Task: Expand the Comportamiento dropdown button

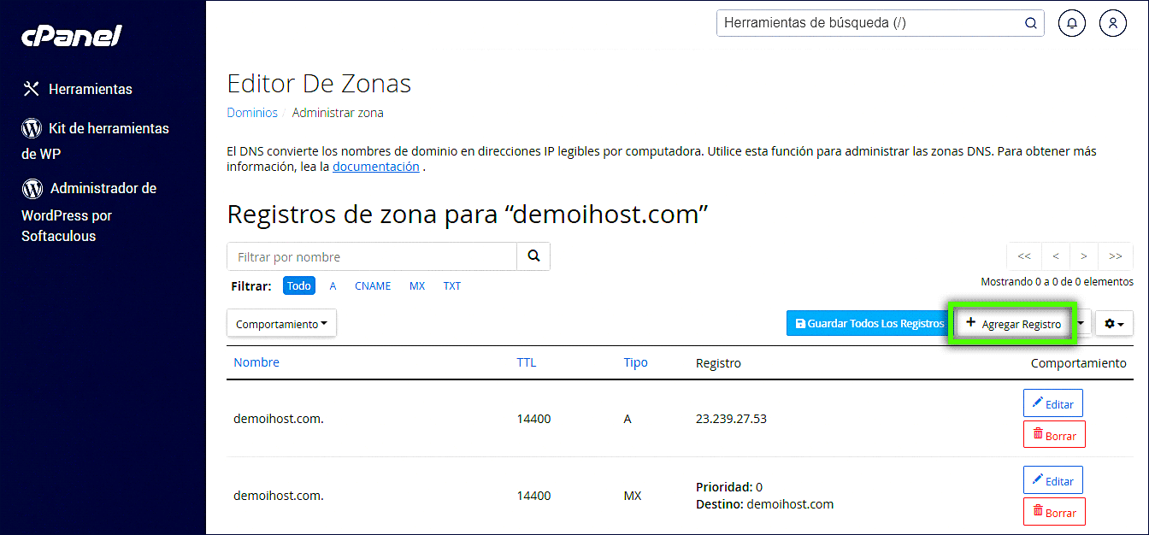Action: click(281, 324)
